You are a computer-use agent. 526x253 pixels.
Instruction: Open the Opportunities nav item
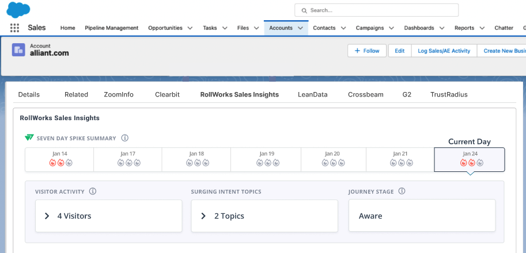pos(165,28)
